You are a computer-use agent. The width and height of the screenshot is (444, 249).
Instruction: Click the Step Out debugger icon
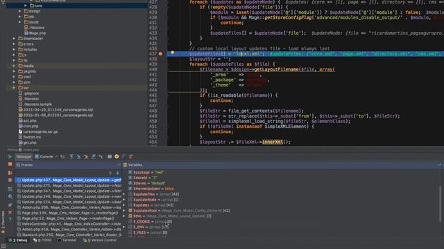(x=94, y=156)
